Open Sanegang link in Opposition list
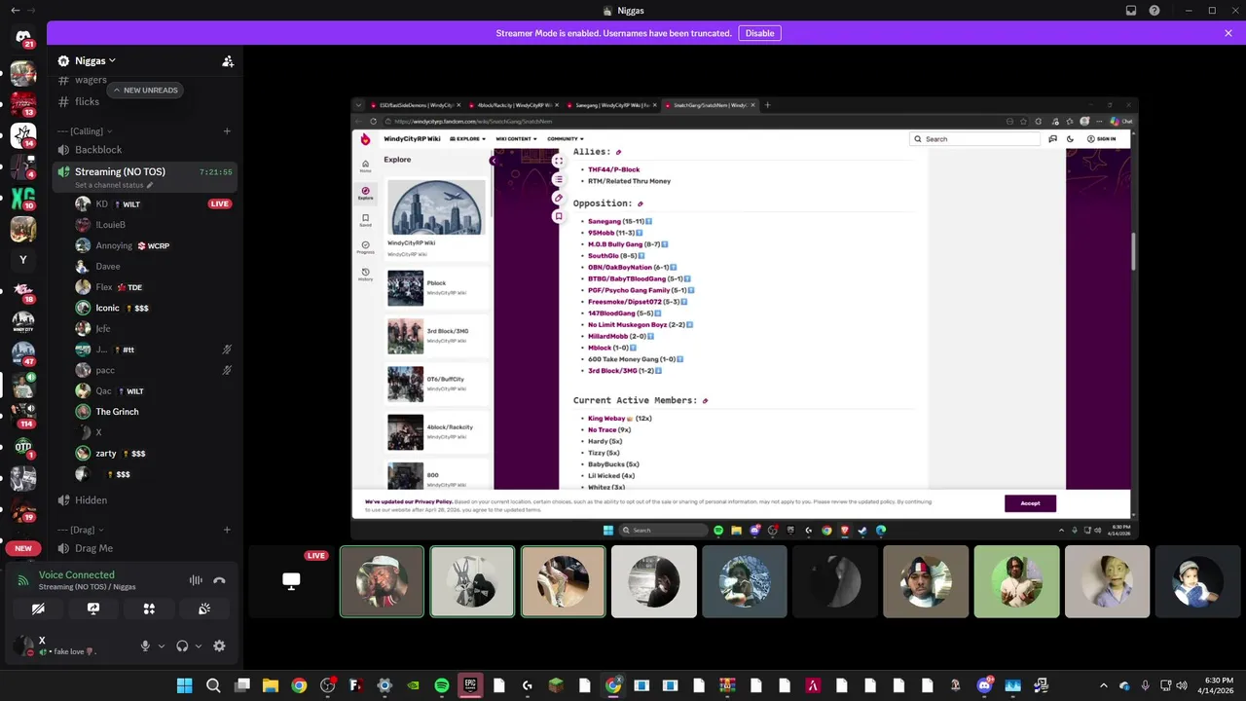 click(604, 221)
